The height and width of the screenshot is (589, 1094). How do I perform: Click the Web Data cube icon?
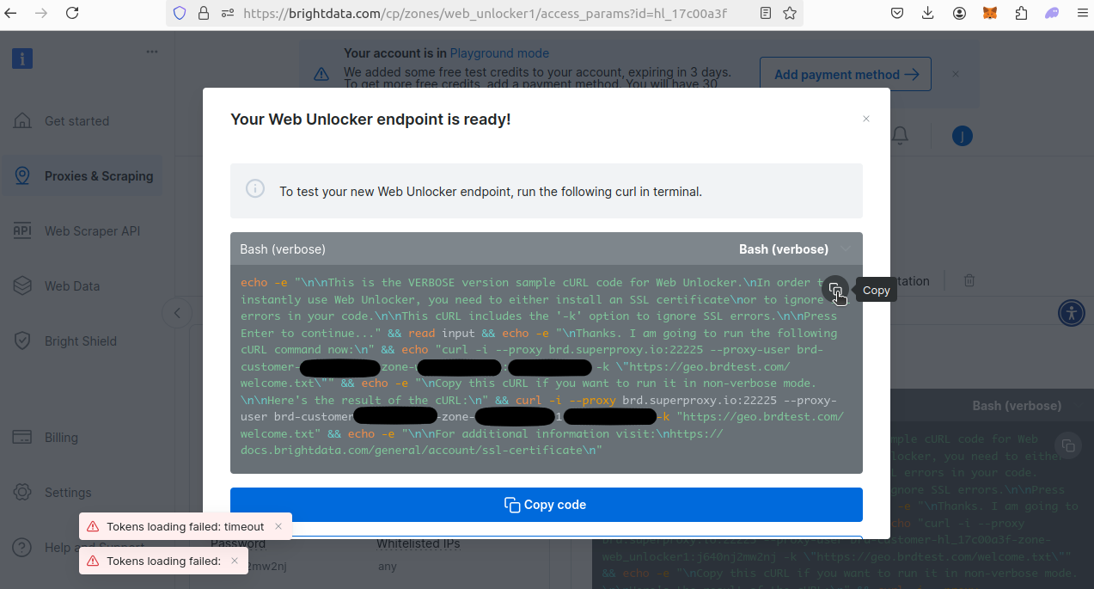click(x=22, y=285)
